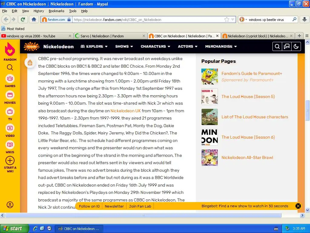
Task: Expand the Shows dropdown
Action: tap(124, 46)
